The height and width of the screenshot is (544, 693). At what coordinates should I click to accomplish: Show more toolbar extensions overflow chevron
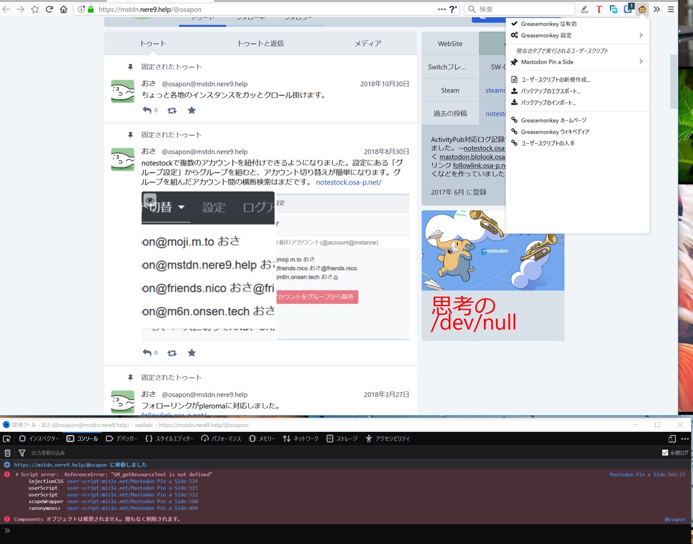click(657, 9)
